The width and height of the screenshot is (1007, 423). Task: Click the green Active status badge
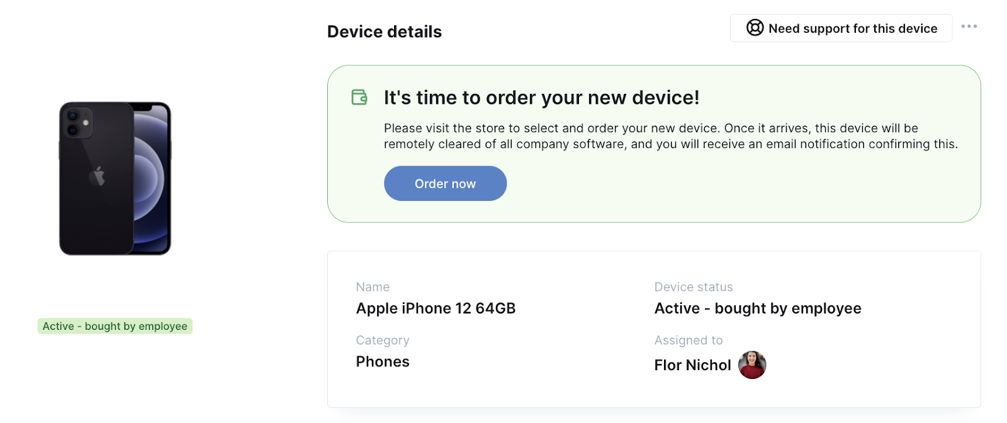pyautogui.click(x=115, y=326)
